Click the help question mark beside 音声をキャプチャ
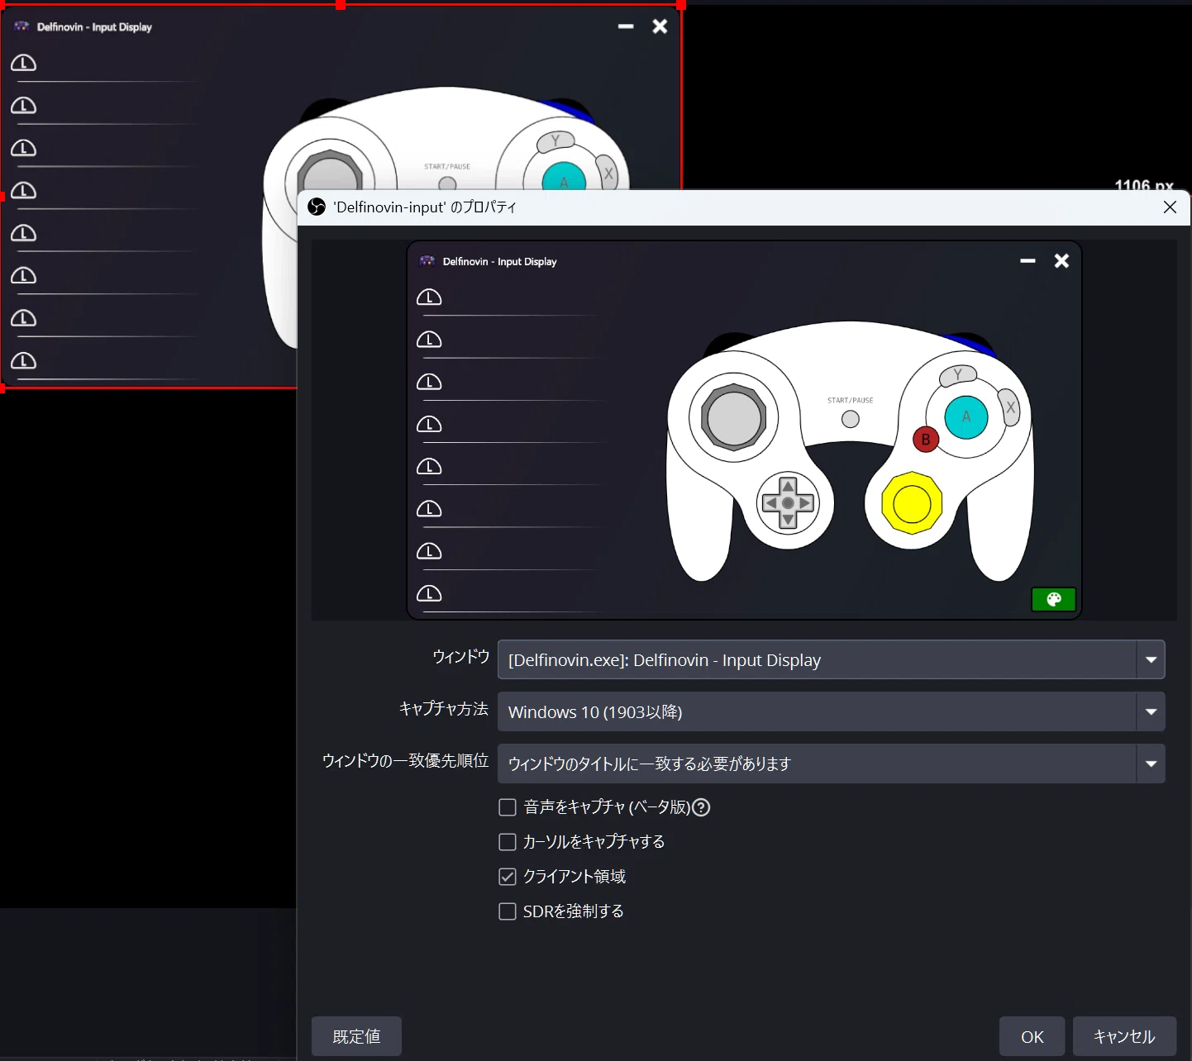This screenshot has height=1061, width=1192. 701,807
